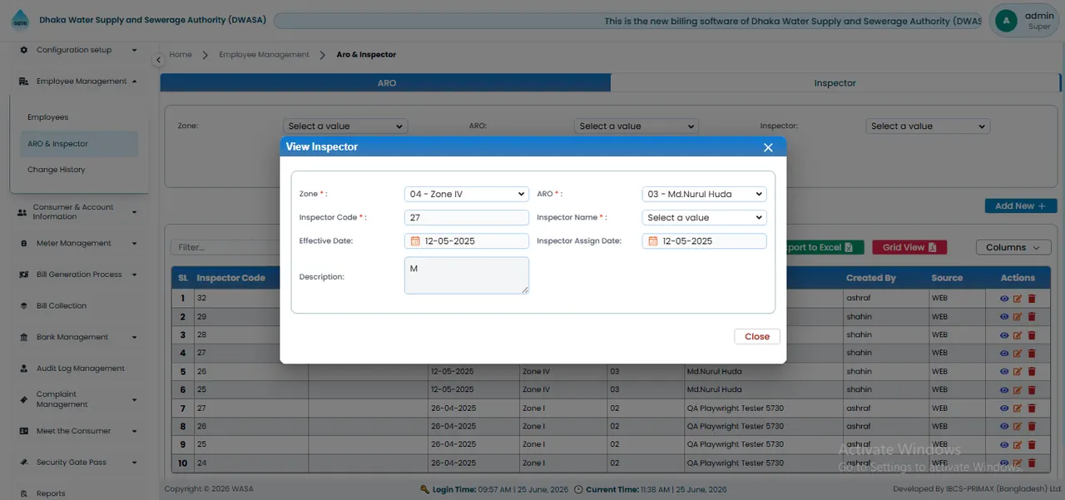The height and width of the screenshot is (500, 1065).
Task: Click the DWASA logo icon
Action: [x=19, y=21]
